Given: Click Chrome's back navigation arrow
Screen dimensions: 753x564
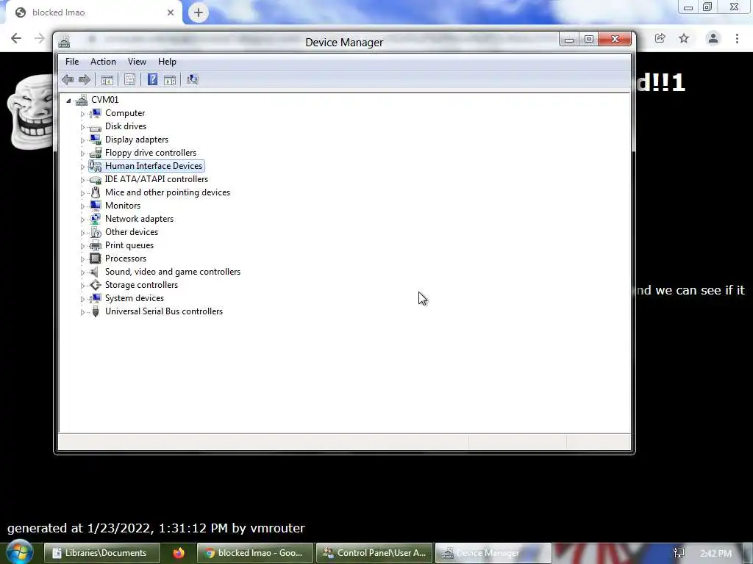Looking at the screenshot, I should (x=16, y=38).
